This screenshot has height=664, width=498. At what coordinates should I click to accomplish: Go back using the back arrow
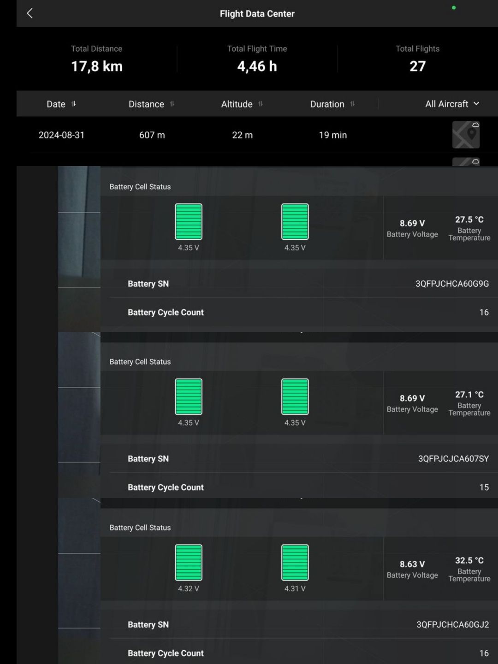coord(30,13)
